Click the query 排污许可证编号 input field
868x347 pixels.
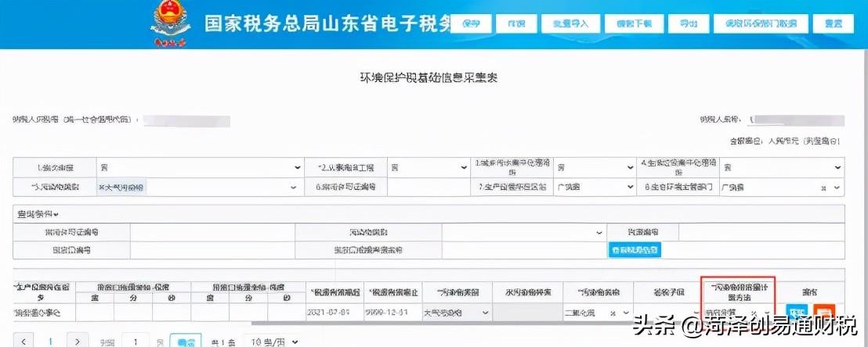(x=212, y=233)
